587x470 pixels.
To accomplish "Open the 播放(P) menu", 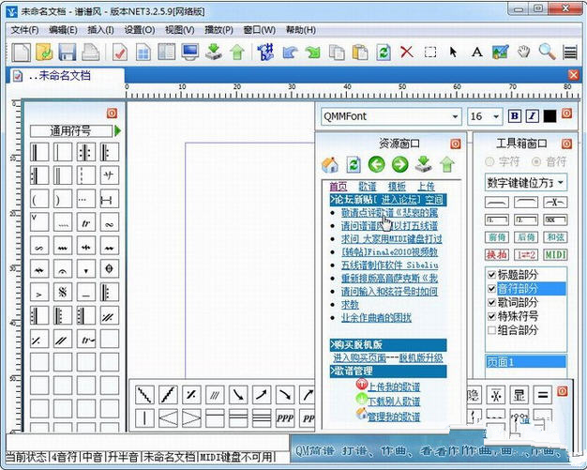I will pyautogui.click(x=218, y=29).
